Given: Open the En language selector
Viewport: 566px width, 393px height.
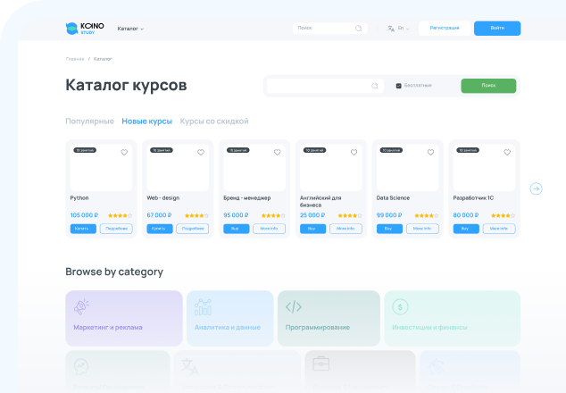Looking at the screenshot, I should (x=397, y=29).
